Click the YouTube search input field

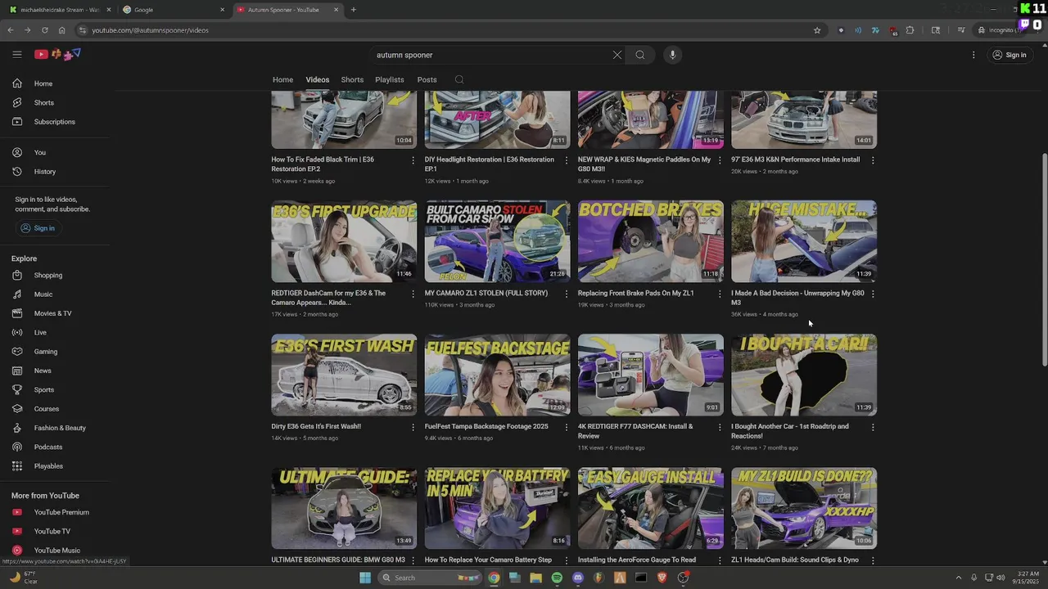pos(490,55)
